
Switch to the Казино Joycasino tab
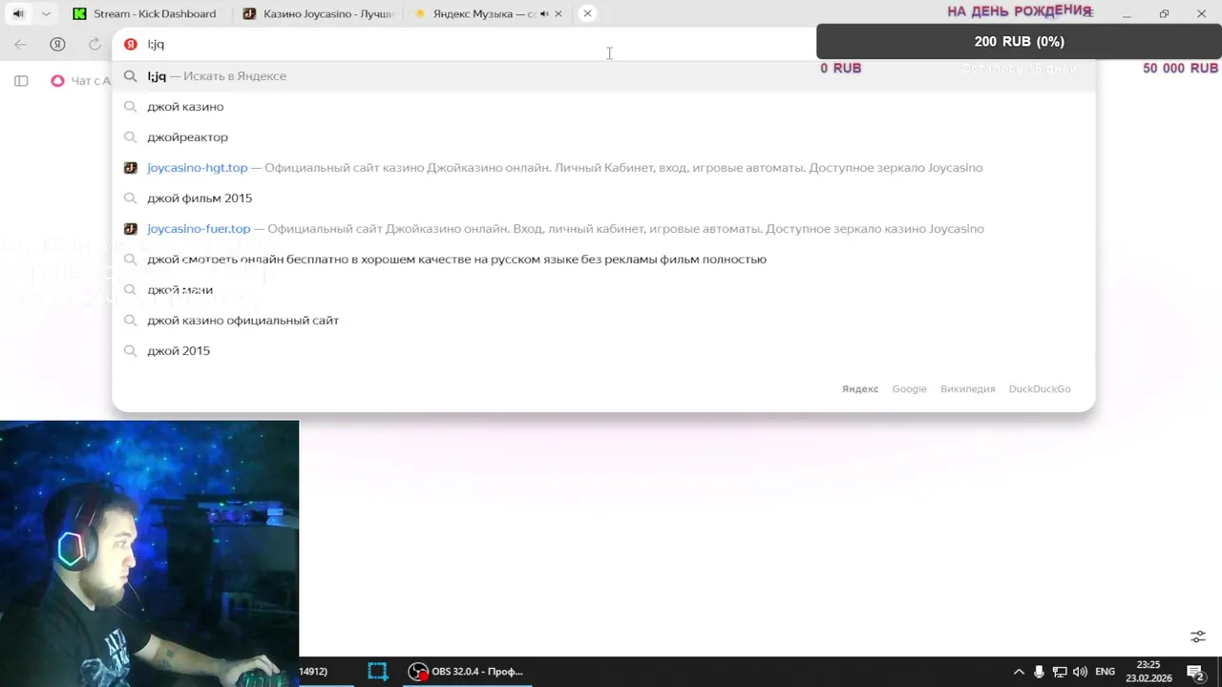tap(318, 13)
